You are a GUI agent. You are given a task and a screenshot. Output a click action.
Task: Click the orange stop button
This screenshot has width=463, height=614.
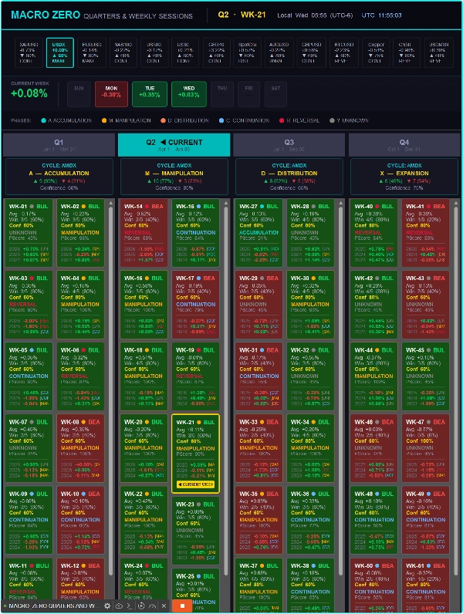(x=182, y=606)
